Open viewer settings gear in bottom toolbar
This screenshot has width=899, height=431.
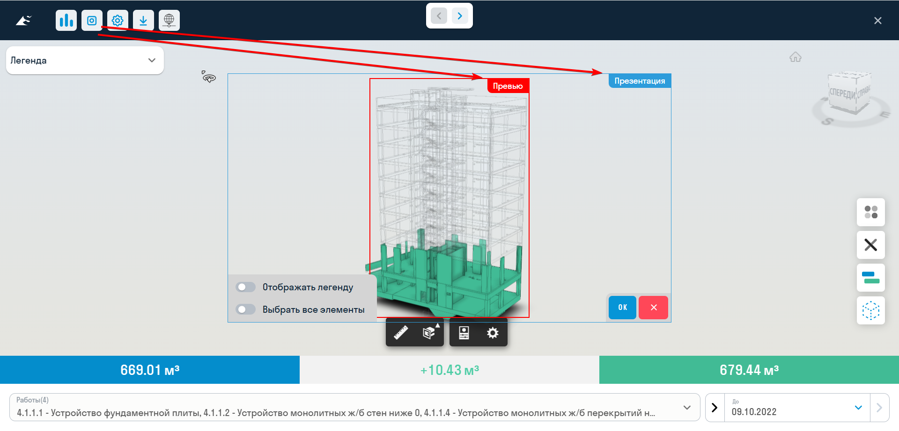(x=493, y=333)
